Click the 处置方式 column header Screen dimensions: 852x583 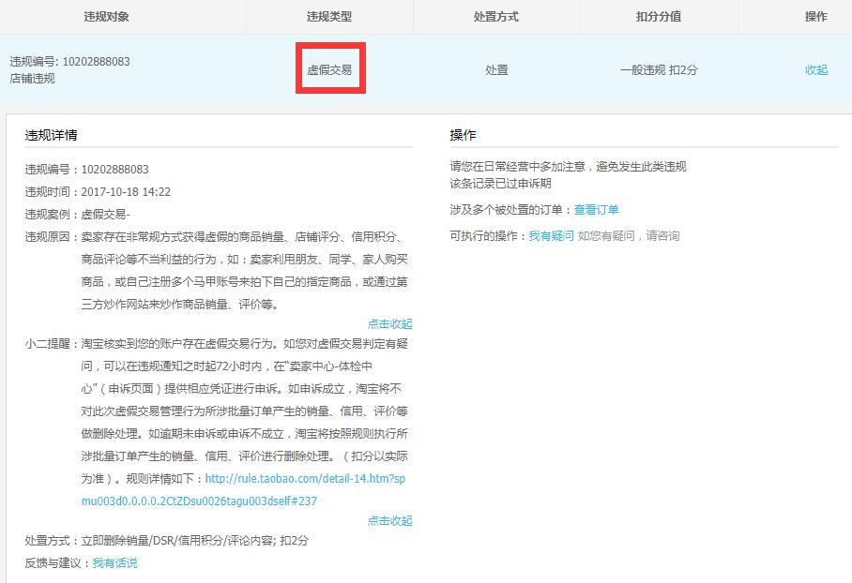497,16
